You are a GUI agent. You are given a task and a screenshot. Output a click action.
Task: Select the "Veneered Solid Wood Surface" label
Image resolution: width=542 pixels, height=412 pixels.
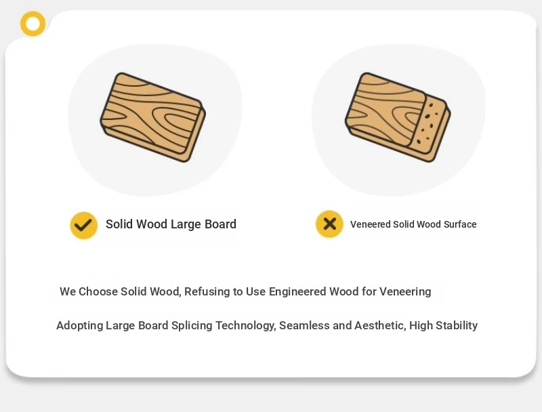click(x=413, y=224)
